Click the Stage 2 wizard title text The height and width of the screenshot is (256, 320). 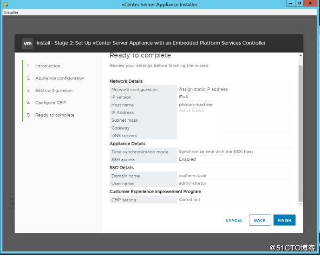(151, 43)
